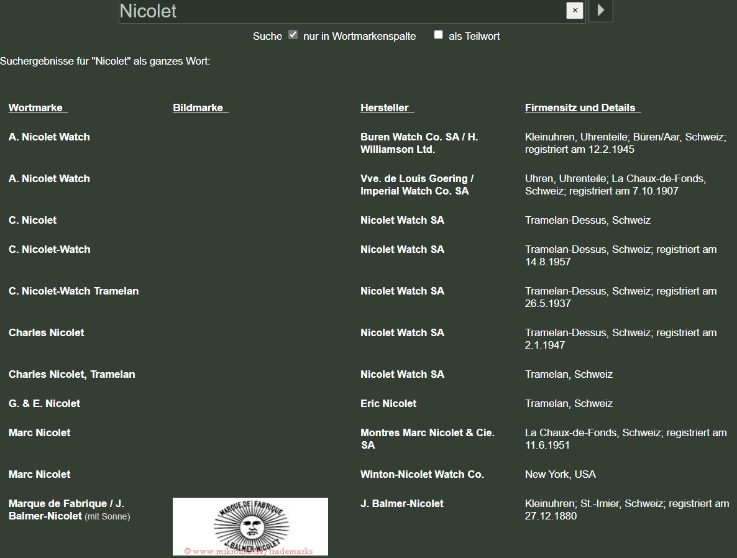The image size is (737, 558).
Task: Click 'Marc Nicolet' entry from La Chaux-de-Fonds
Action: [x=40, y=432]
